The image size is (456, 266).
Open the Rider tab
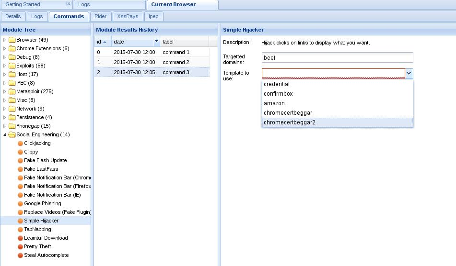(100, 17)
